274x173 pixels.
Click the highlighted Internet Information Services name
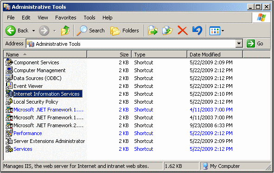pyautogui.click(x=46, y=94)
